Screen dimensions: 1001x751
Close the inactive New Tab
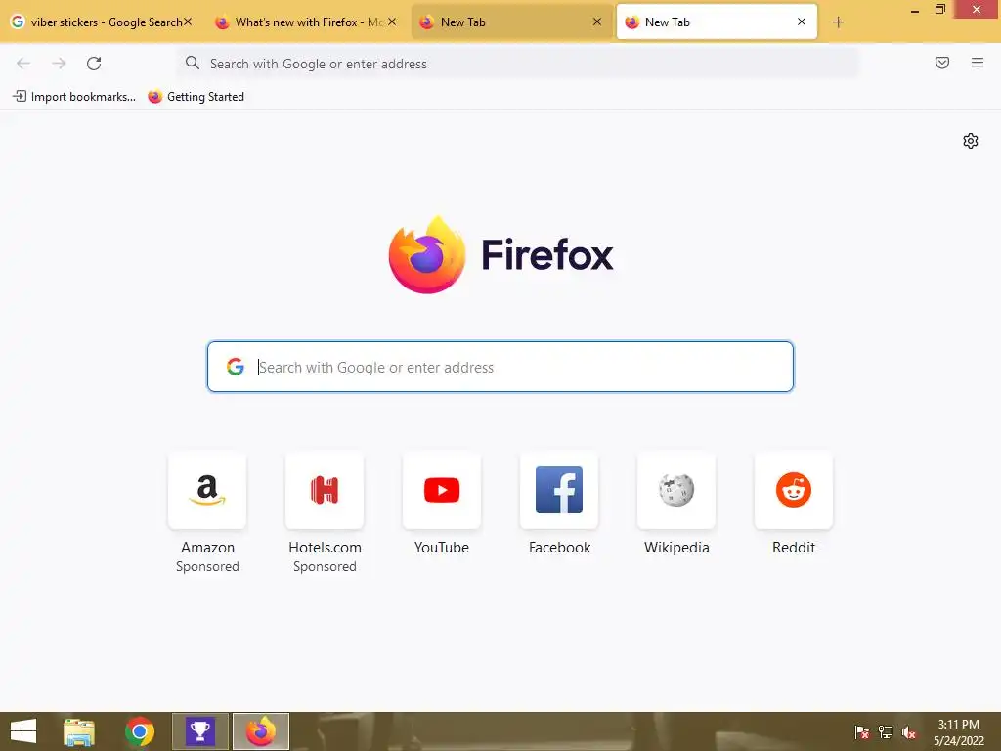pos(597,22)
